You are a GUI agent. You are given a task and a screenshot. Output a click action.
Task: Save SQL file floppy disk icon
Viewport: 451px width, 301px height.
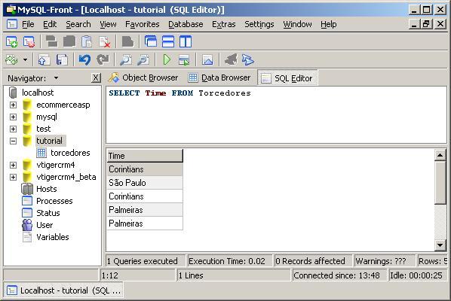[62, 60]
